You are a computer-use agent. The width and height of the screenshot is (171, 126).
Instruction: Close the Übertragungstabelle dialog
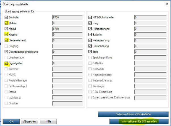coord(167,4)
